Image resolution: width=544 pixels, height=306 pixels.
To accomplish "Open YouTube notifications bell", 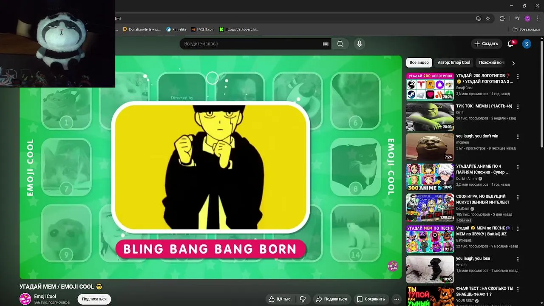I will tap(511, 44).
